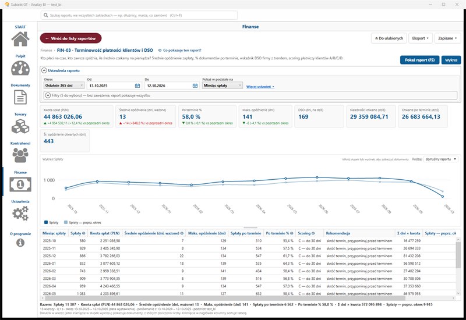Click info icon beside Scoring column header
Viewport: 466px width, 320px height.
pyautogui.click(x=313, y=233)
